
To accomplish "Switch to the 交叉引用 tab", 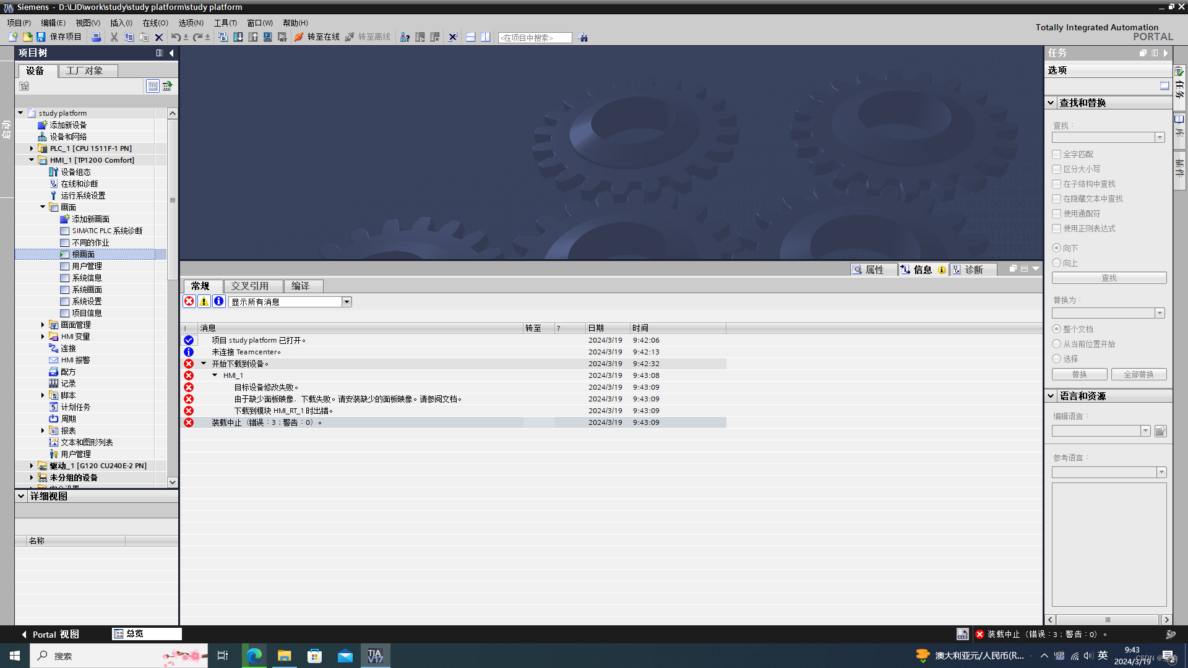I will 249,286.
